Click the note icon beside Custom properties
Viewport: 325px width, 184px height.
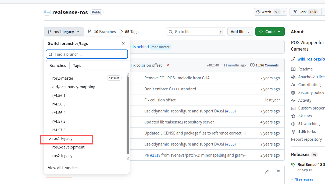[293, 108]
